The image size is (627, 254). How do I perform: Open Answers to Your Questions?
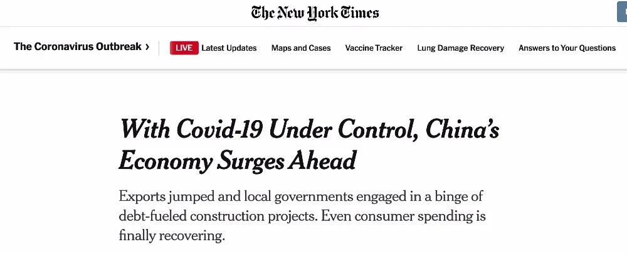point(567,48)
